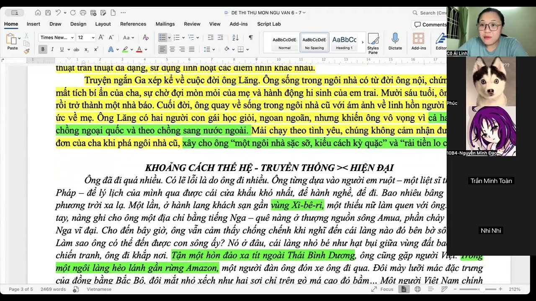
Task: Align text right
Action: [x=182, y=49]
